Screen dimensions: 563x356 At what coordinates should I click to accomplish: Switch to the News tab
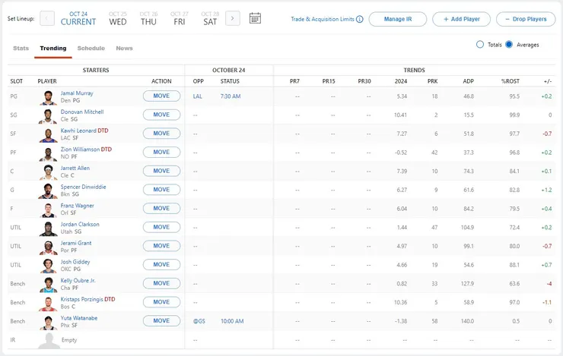tap(124, 49)
